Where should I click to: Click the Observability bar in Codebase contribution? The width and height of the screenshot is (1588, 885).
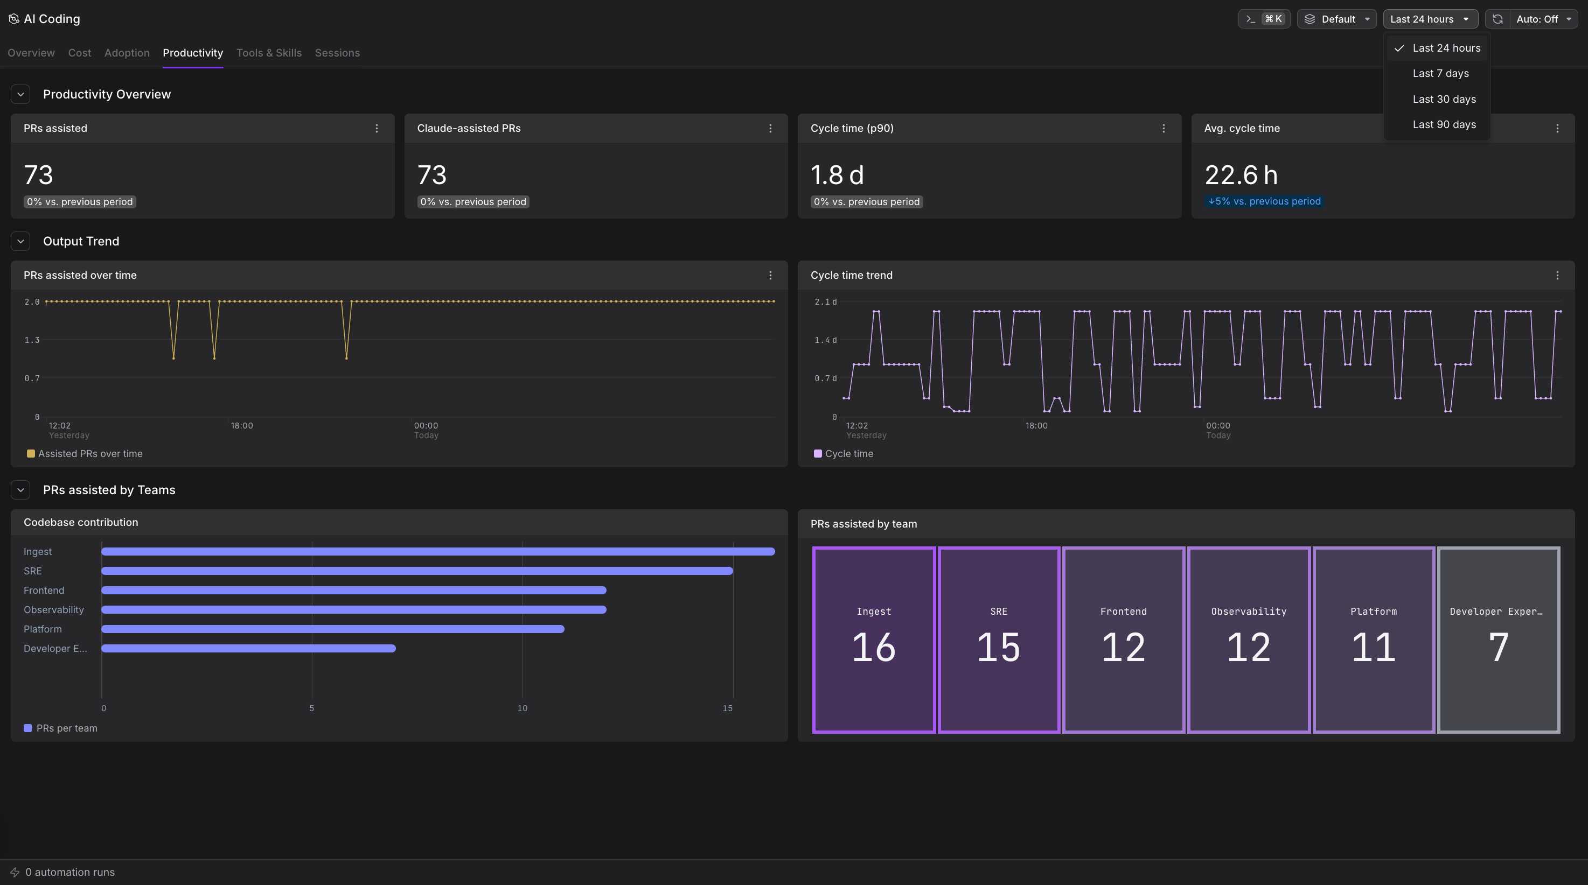354,610
